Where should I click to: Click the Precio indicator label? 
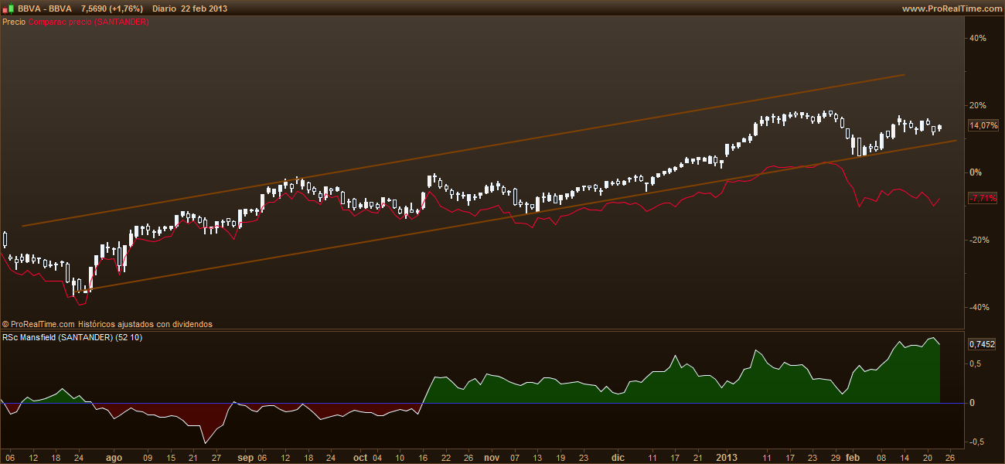[x=14, y=22]
